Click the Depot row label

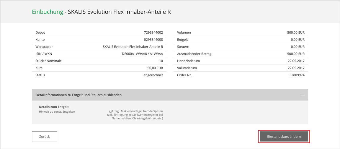[40, 33]
